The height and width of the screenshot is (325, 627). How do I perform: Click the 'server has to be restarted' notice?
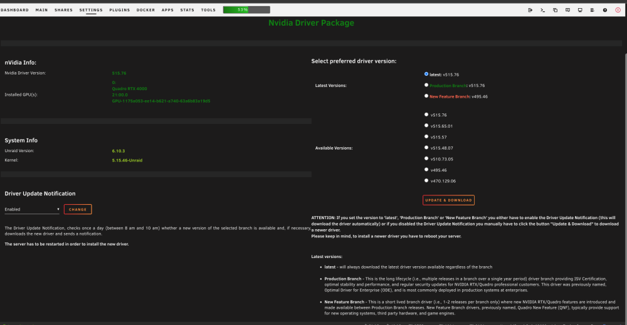pos(67,244)
